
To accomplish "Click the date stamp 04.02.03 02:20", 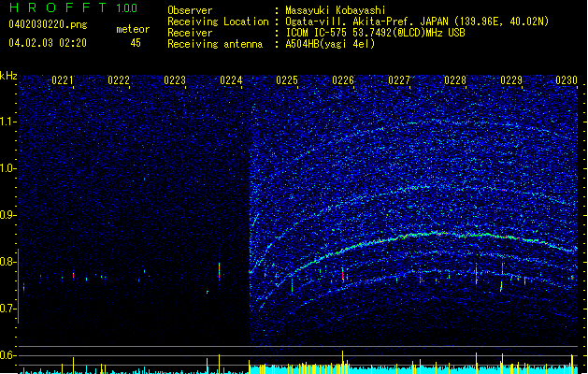I will coord(48,43).
